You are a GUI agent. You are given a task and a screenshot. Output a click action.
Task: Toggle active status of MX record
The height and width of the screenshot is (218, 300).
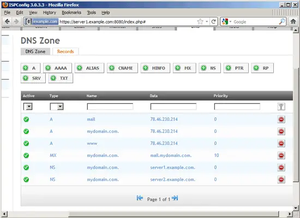coord(26,155)
